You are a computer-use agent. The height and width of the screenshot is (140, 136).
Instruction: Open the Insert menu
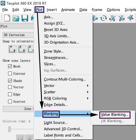[x=52, y=10]
